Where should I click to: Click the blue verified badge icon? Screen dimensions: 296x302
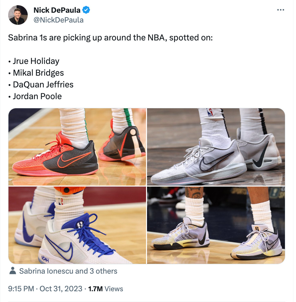pos(86,10)
